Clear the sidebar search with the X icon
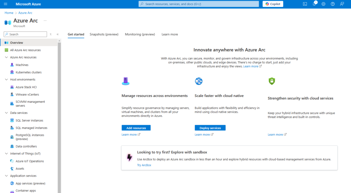The image size is (351, 193). pos(51,34)
